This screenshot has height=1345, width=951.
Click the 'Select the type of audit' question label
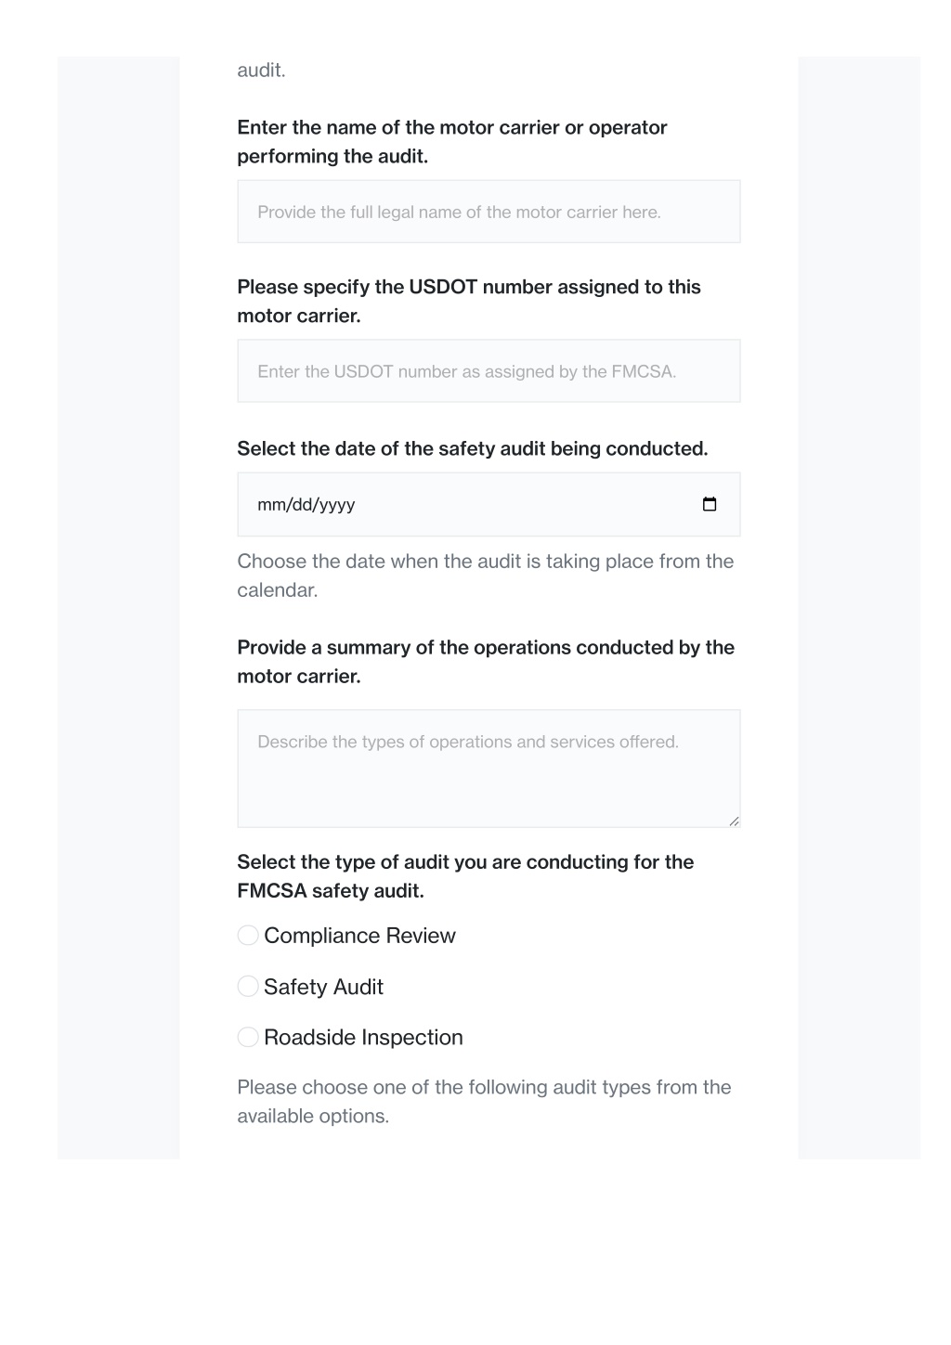click(465, 876)
